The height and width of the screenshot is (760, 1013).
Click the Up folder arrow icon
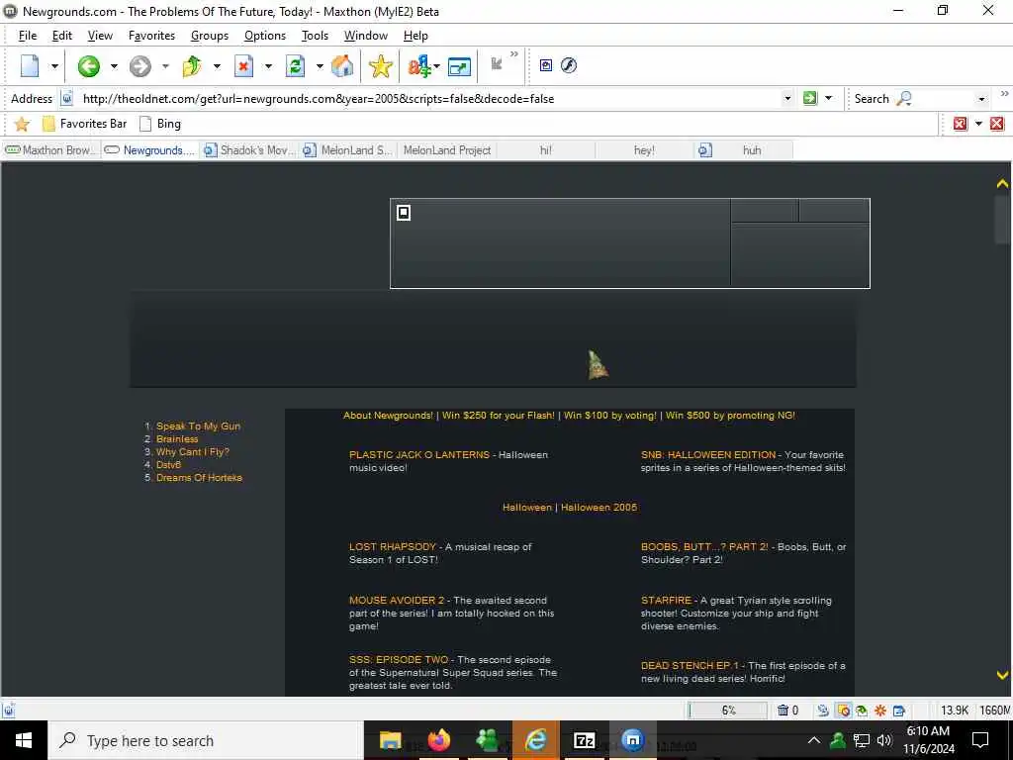[192, 66]
